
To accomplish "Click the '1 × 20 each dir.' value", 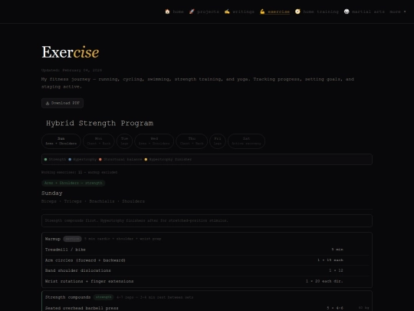I will pyautogui.click(x=324, y=281).
